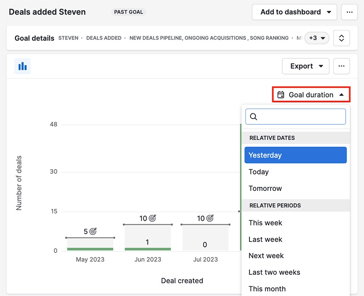
Task: Choose Next week from the period list
Action: coord(266,256)
